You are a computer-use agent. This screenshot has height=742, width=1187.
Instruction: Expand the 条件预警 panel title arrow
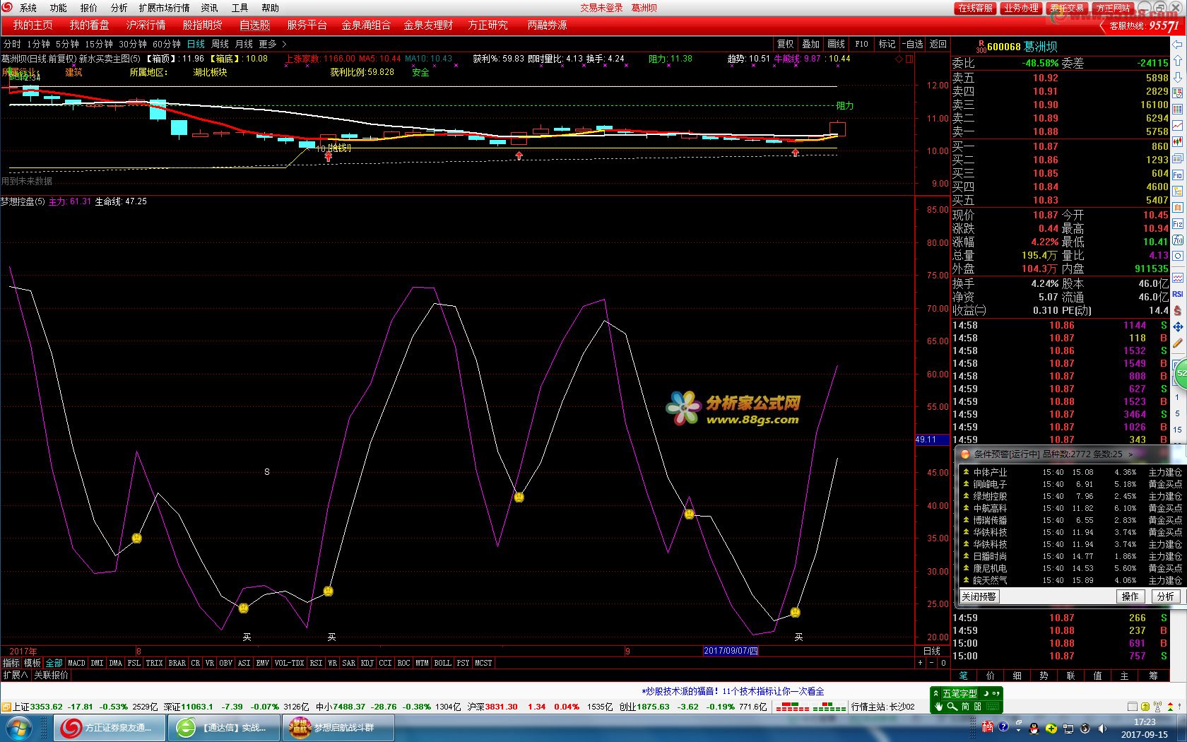click(x=1130, y=454)
